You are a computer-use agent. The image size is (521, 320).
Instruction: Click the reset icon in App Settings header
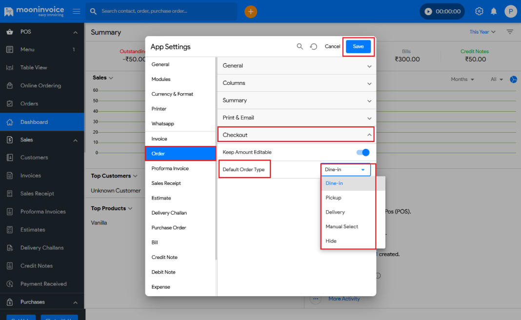point(314,46)
